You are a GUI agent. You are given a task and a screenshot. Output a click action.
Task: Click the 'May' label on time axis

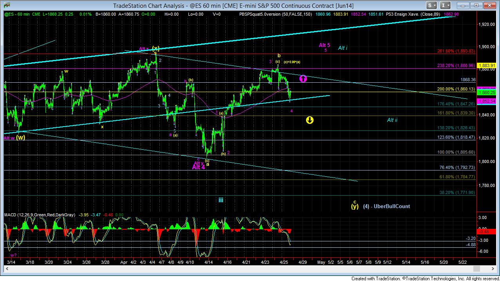pyautogui.click(x=321, y=262)
